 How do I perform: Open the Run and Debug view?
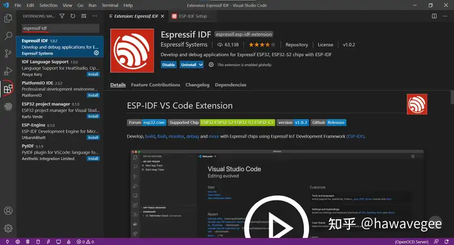point(8,71)
